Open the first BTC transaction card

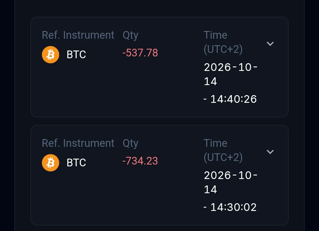(x=159, y=67)
